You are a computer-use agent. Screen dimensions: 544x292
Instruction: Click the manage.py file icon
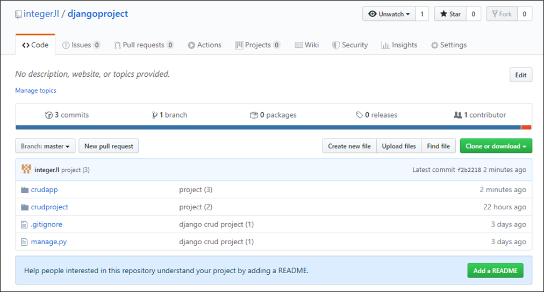coord(24,242)
